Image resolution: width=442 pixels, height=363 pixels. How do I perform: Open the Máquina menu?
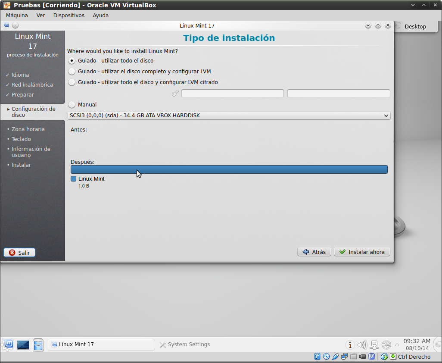pos(17,15)
